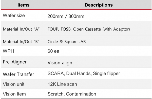Click the Vision align description

[x=60, y=63]
